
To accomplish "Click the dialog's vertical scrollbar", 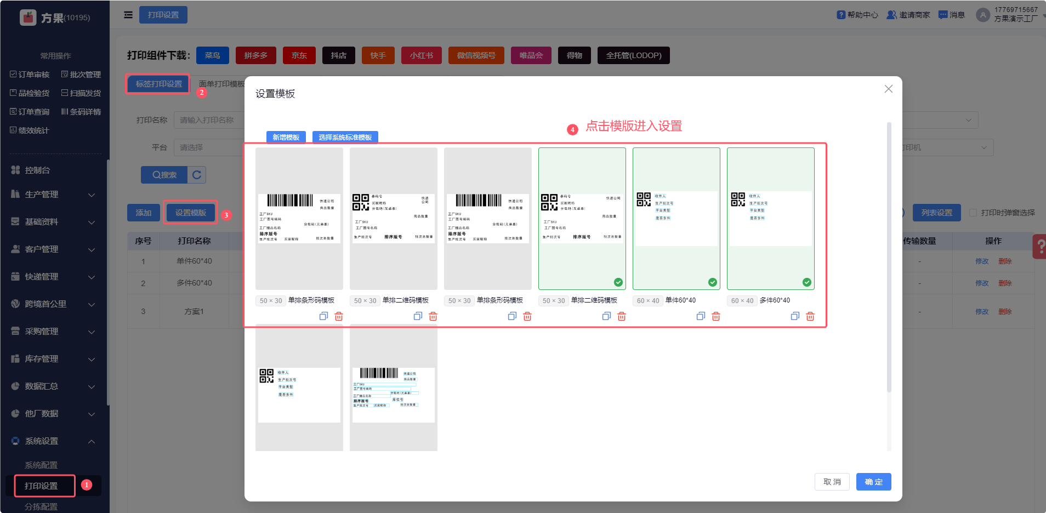I will tap(889, 257).
